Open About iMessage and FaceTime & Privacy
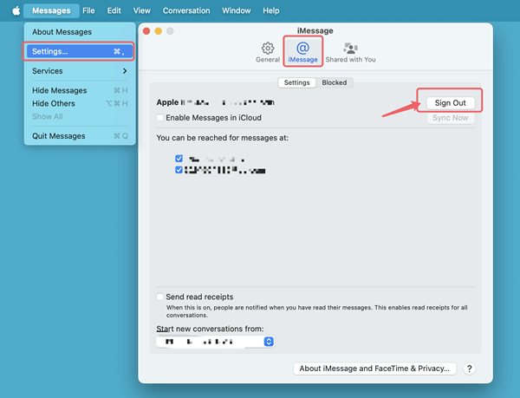Viewport: 520px width, 398px height. click(x=374, y=369)
